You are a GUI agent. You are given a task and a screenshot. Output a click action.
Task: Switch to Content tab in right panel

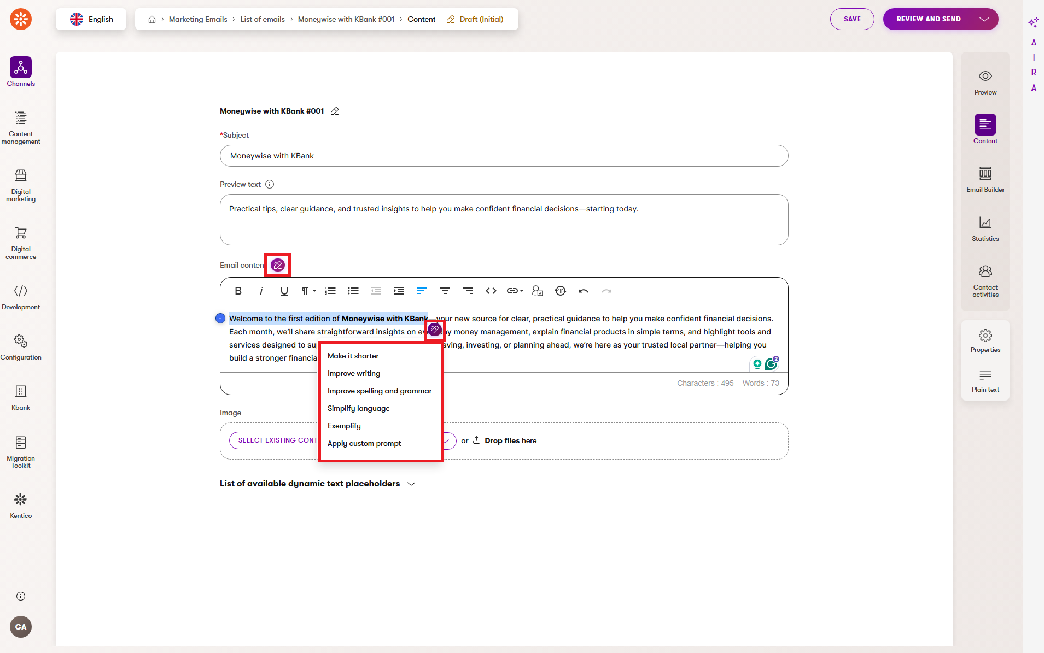tap(985, 130)
